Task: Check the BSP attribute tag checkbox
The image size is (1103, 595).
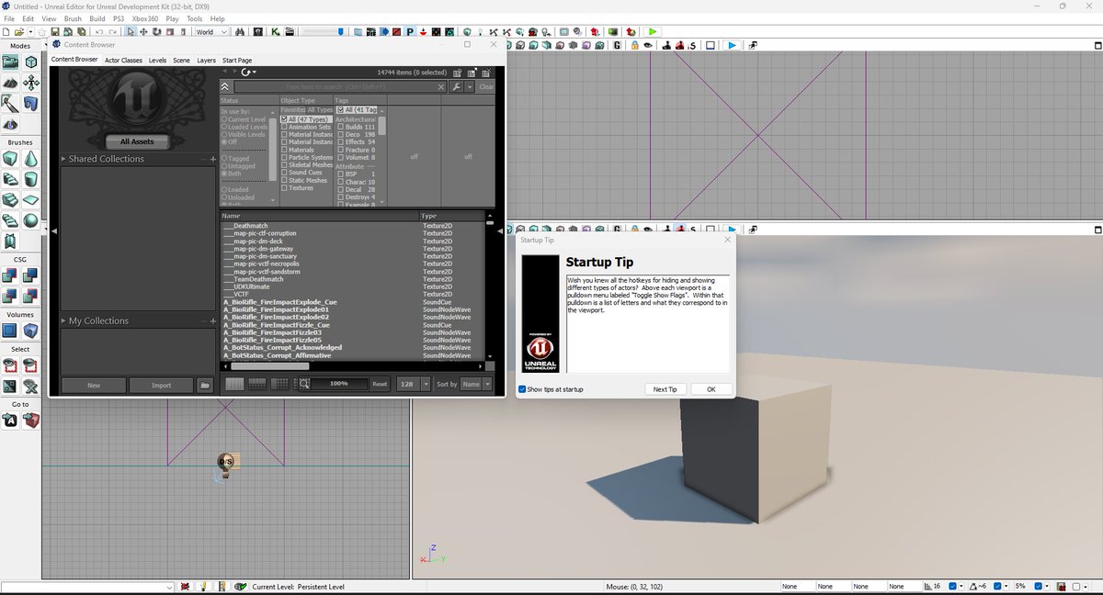Action: point(341,174)
